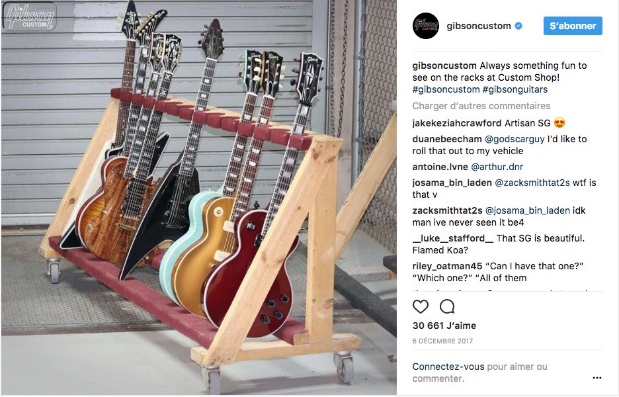Open comments with the speech bubble icon

pos(447,306)
